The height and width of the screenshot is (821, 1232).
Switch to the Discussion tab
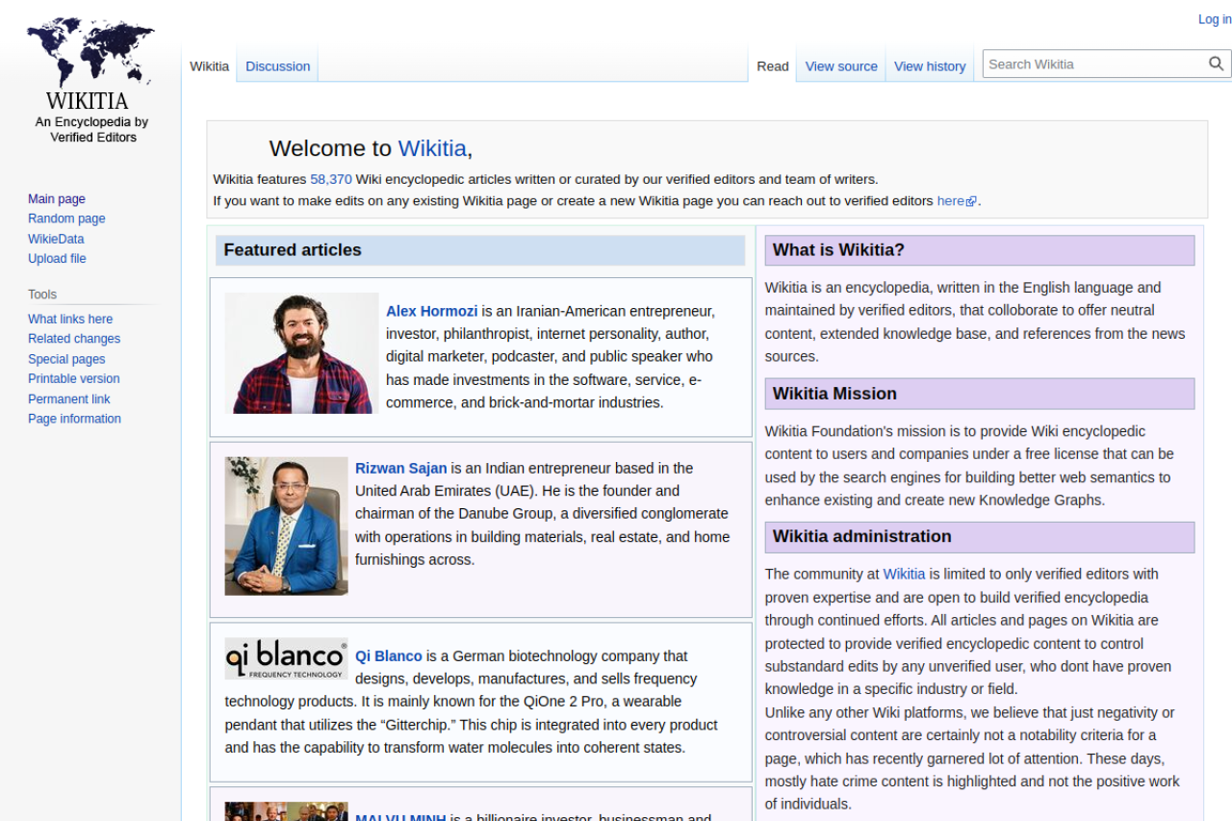point(277,66)
